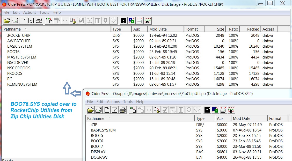Open Edit menu in ROCKETCHIP window
Viewport: 292px width, 161px height.
coord(16,12)
